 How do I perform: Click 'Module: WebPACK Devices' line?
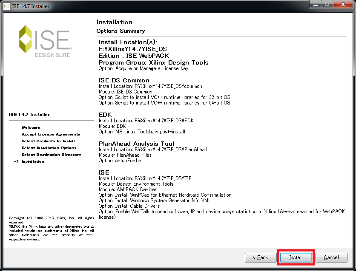[128, 189]
